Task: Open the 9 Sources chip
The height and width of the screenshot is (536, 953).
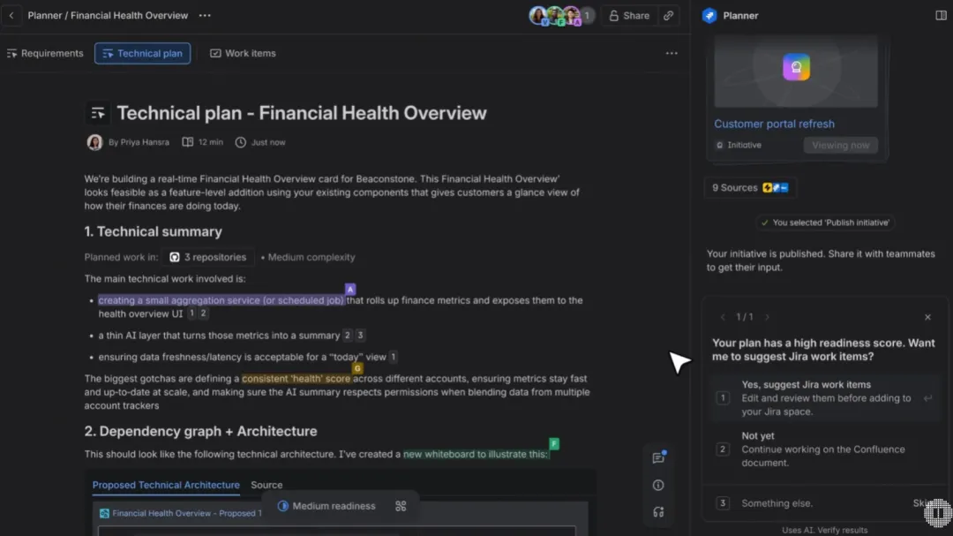Action: tap(750, 188)
